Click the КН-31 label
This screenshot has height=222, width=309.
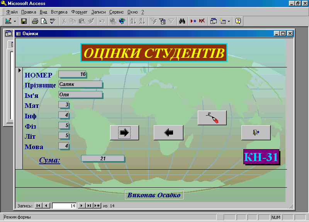click(261, 157)
